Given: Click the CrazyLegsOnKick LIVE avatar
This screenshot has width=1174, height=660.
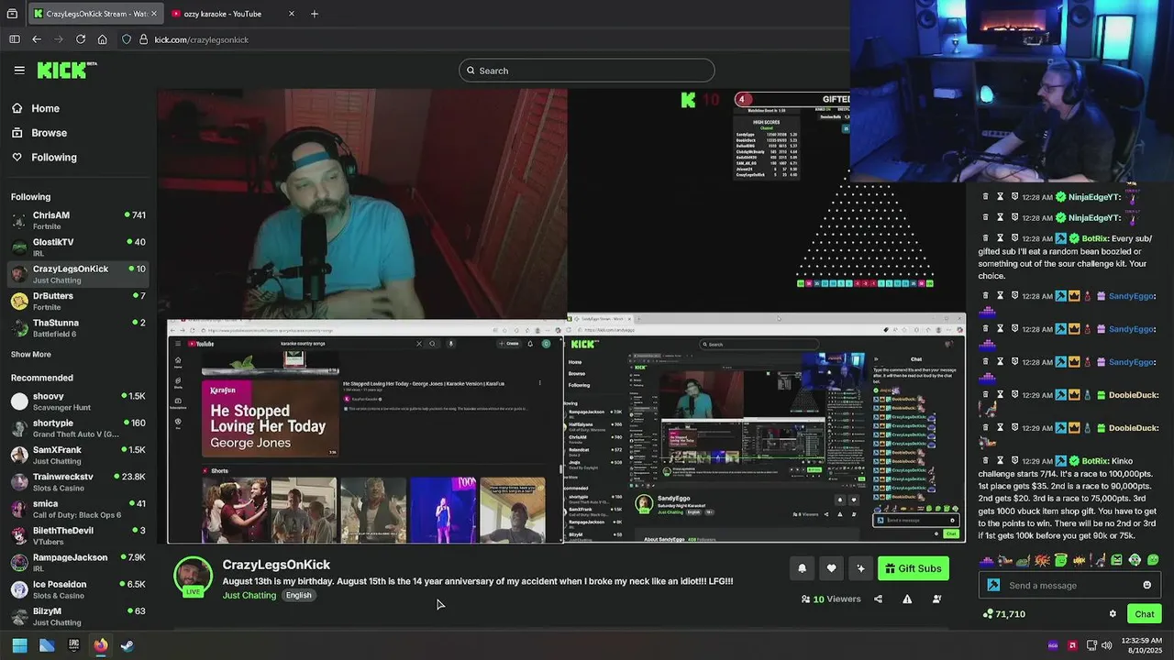Looking at the screenshot, I should [193, 577].
